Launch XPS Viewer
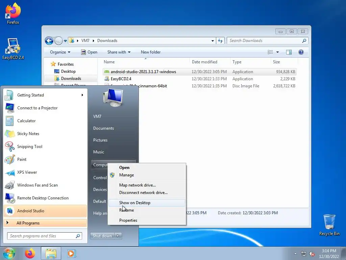The width and height of the screenshot is (346, 260). click(x=45, y=172)
